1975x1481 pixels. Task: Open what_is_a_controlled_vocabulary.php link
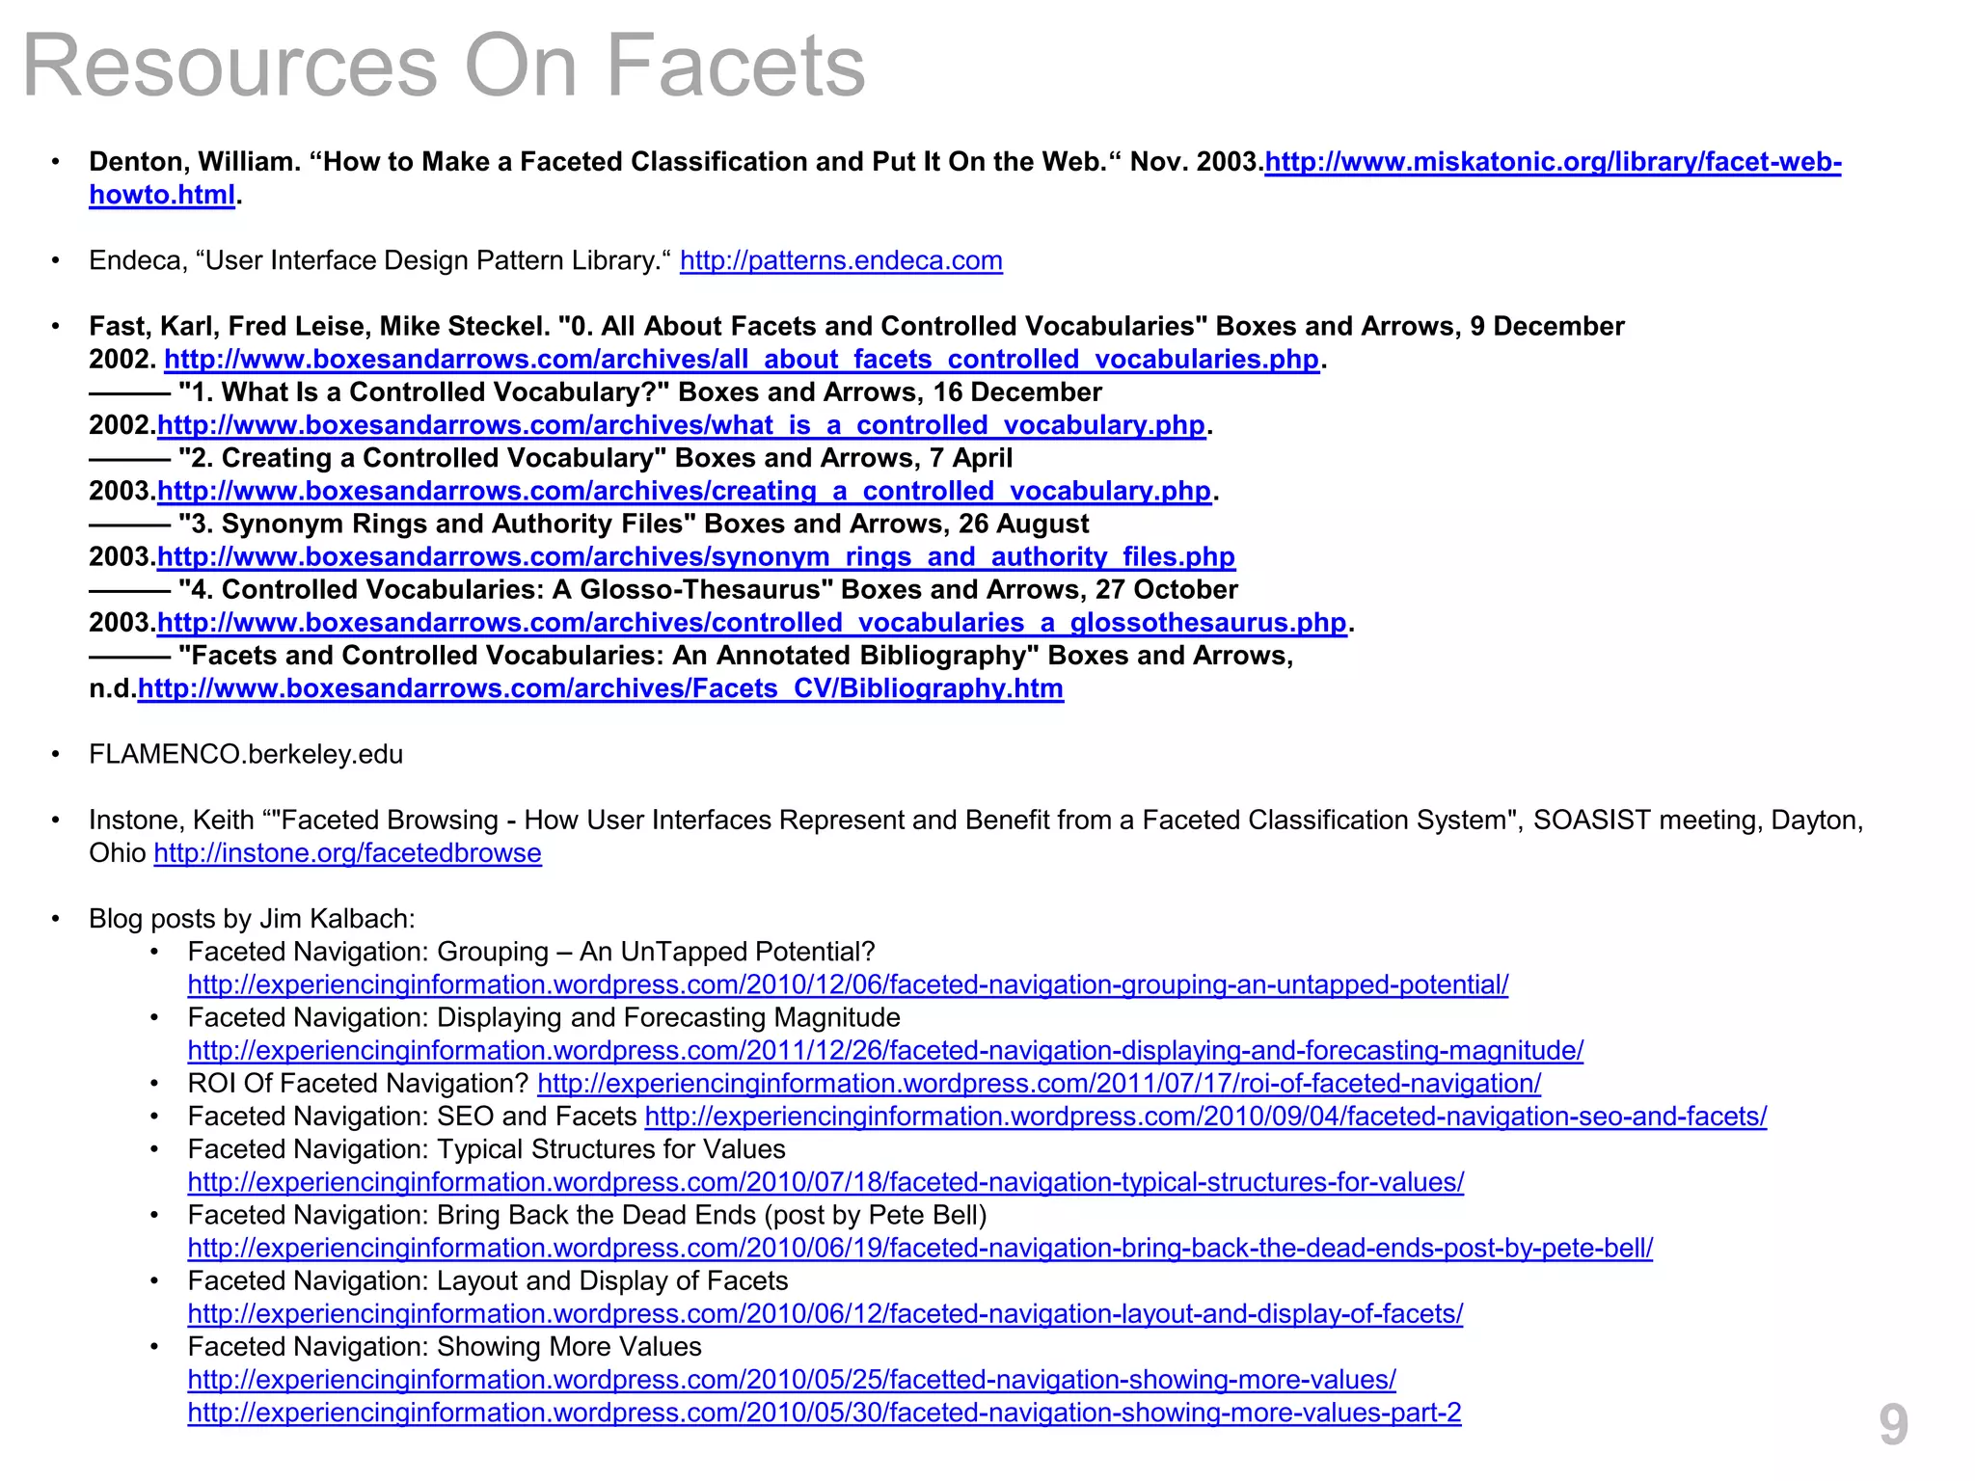[x=681, y=425]
